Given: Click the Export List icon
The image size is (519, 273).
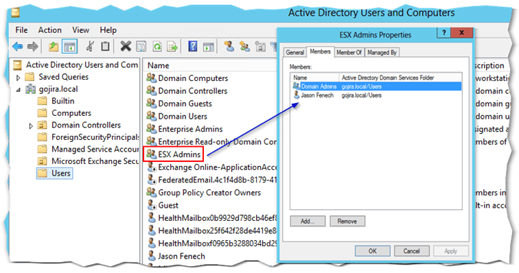Looking at the screenshot, I should (x=172, y=47).
